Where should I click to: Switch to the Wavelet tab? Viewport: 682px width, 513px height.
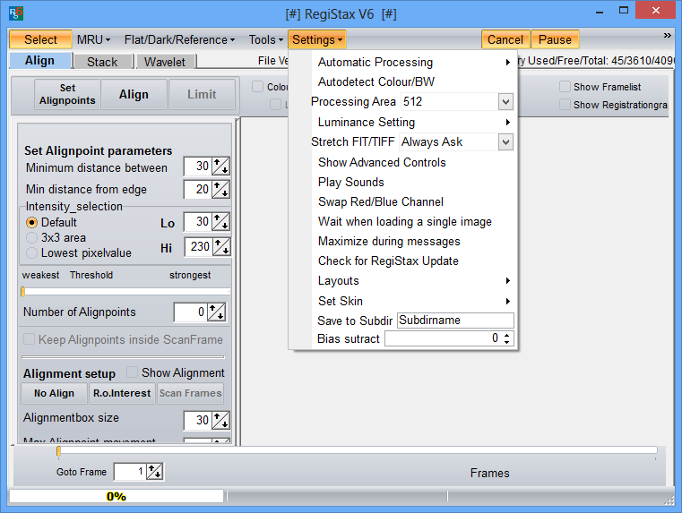pyautogui.click(x=165, y=62)
